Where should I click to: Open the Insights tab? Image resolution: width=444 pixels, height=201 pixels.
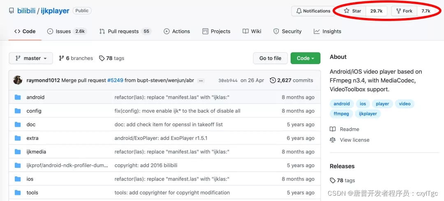click(x=327, y=31)
